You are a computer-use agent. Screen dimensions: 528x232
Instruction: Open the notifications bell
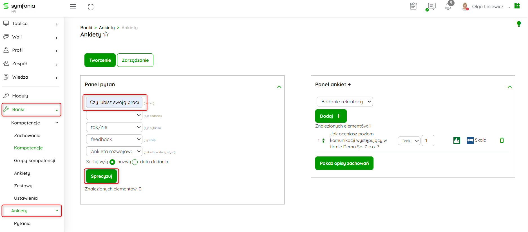click(448, 6)
